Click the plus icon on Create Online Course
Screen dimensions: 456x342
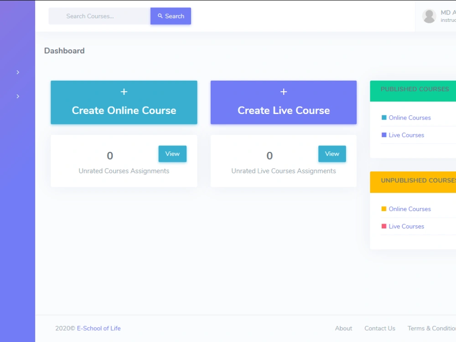(x=124, y=92)
